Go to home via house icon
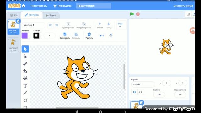 (x=24, y=6)
